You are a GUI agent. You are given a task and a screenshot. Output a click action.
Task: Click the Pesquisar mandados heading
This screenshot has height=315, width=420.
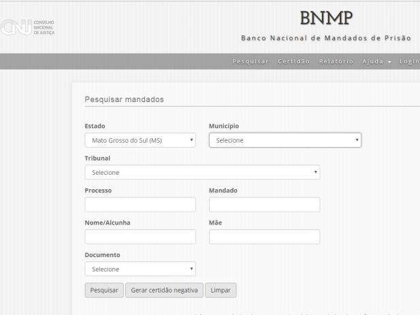[x=124, y=99]
